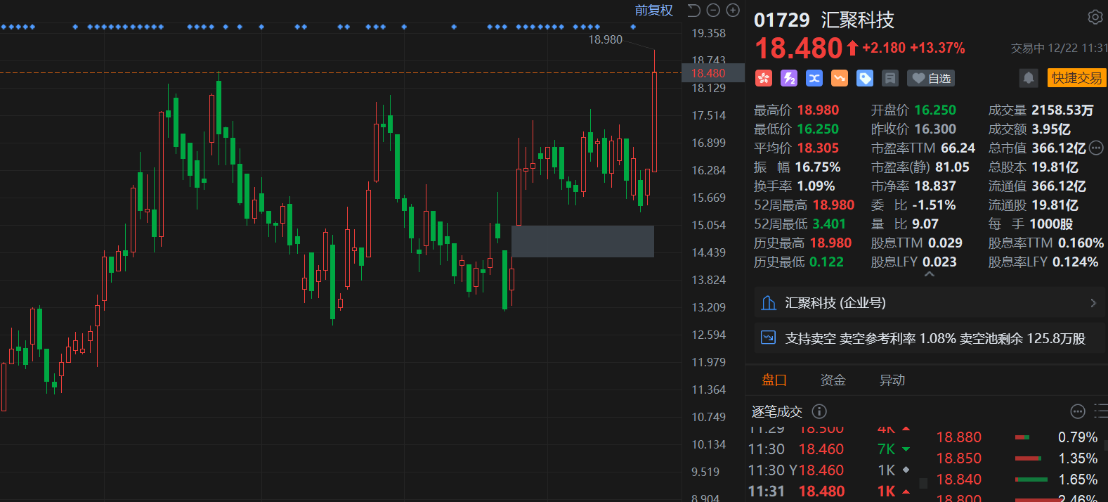This screenshot has height=502, width=1108.
Task: Switch to the 资金 tab
Action: [833, 380]
